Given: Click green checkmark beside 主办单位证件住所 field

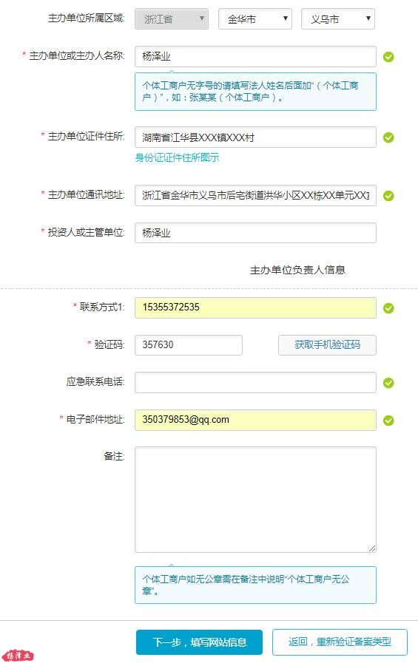Looking at the screenshot, I should point(388,137).
